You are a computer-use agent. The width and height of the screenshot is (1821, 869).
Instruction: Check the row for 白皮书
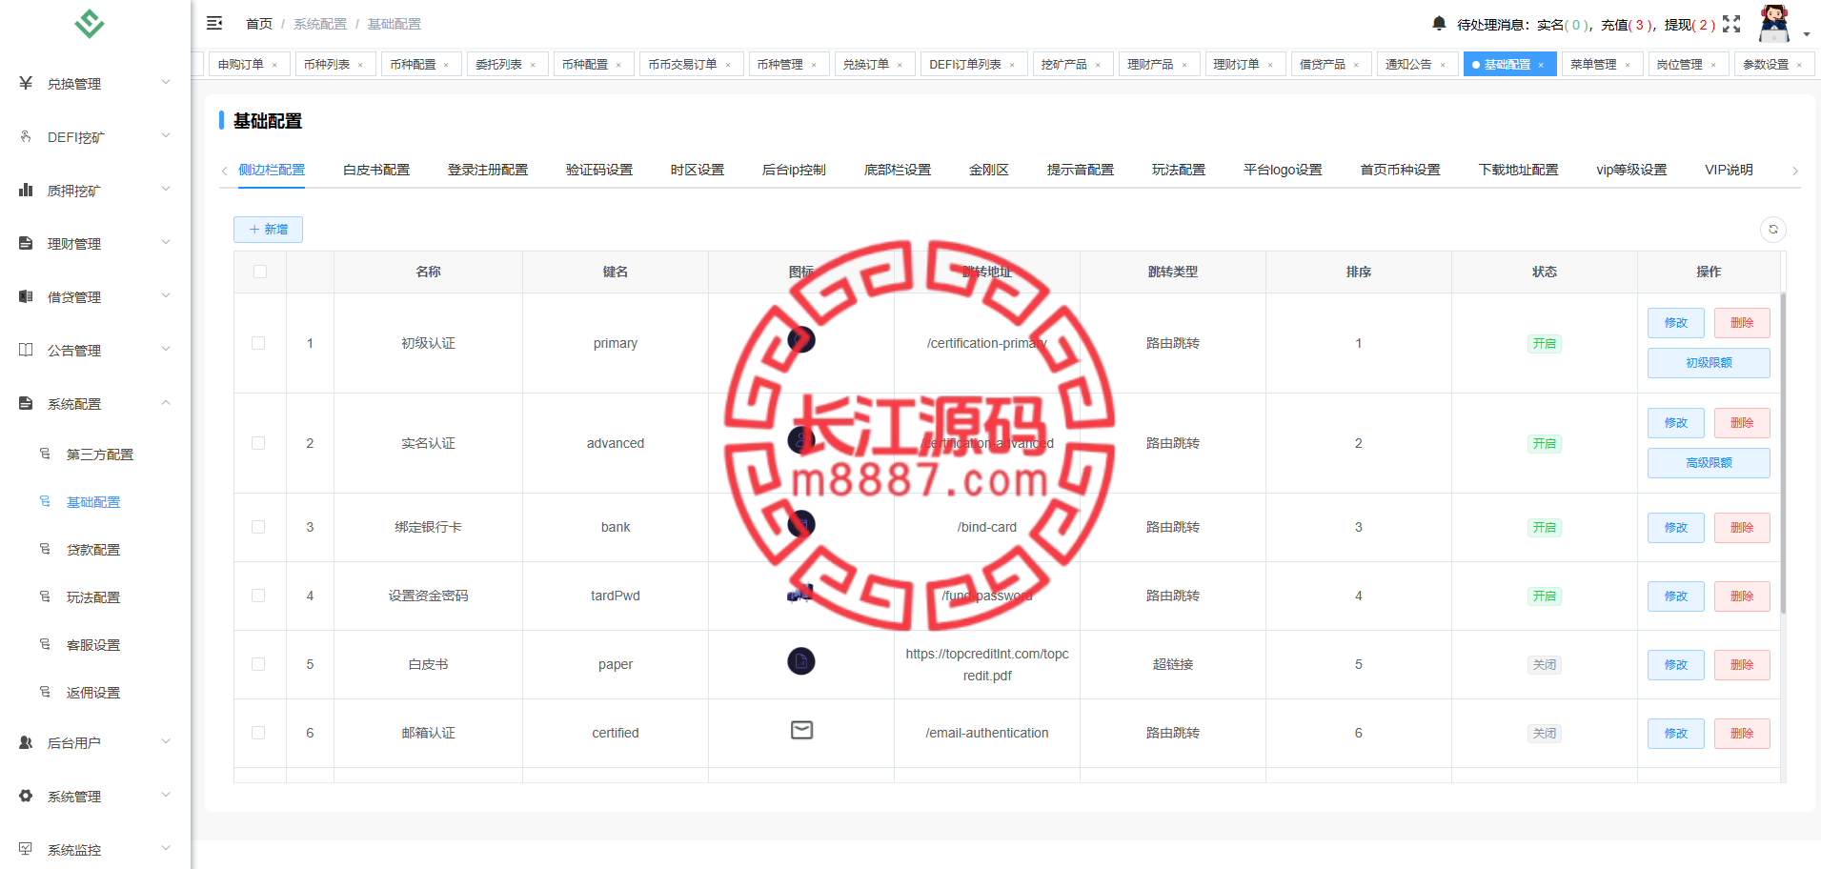coord(258,664)
